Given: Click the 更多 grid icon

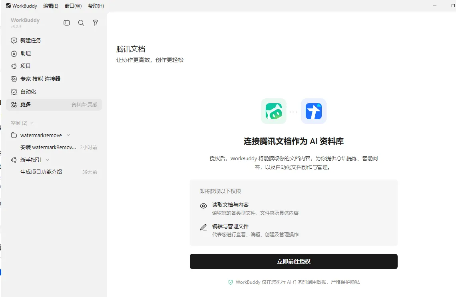Looking at the screenshot, I should pos(14,104).
